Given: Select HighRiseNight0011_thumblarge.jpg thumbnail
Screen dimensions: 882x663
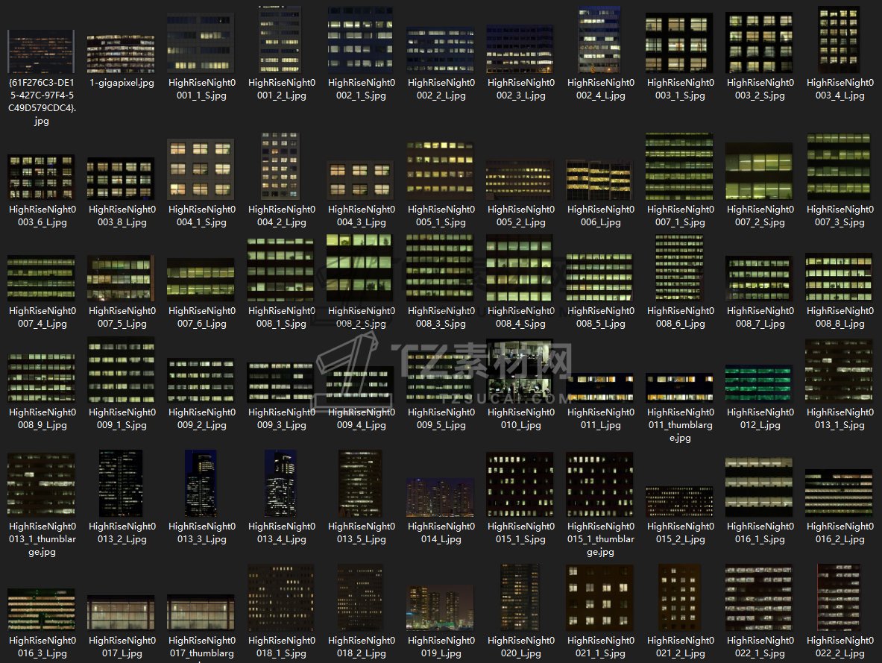Looking at the screenshot, I should [679, 389].
